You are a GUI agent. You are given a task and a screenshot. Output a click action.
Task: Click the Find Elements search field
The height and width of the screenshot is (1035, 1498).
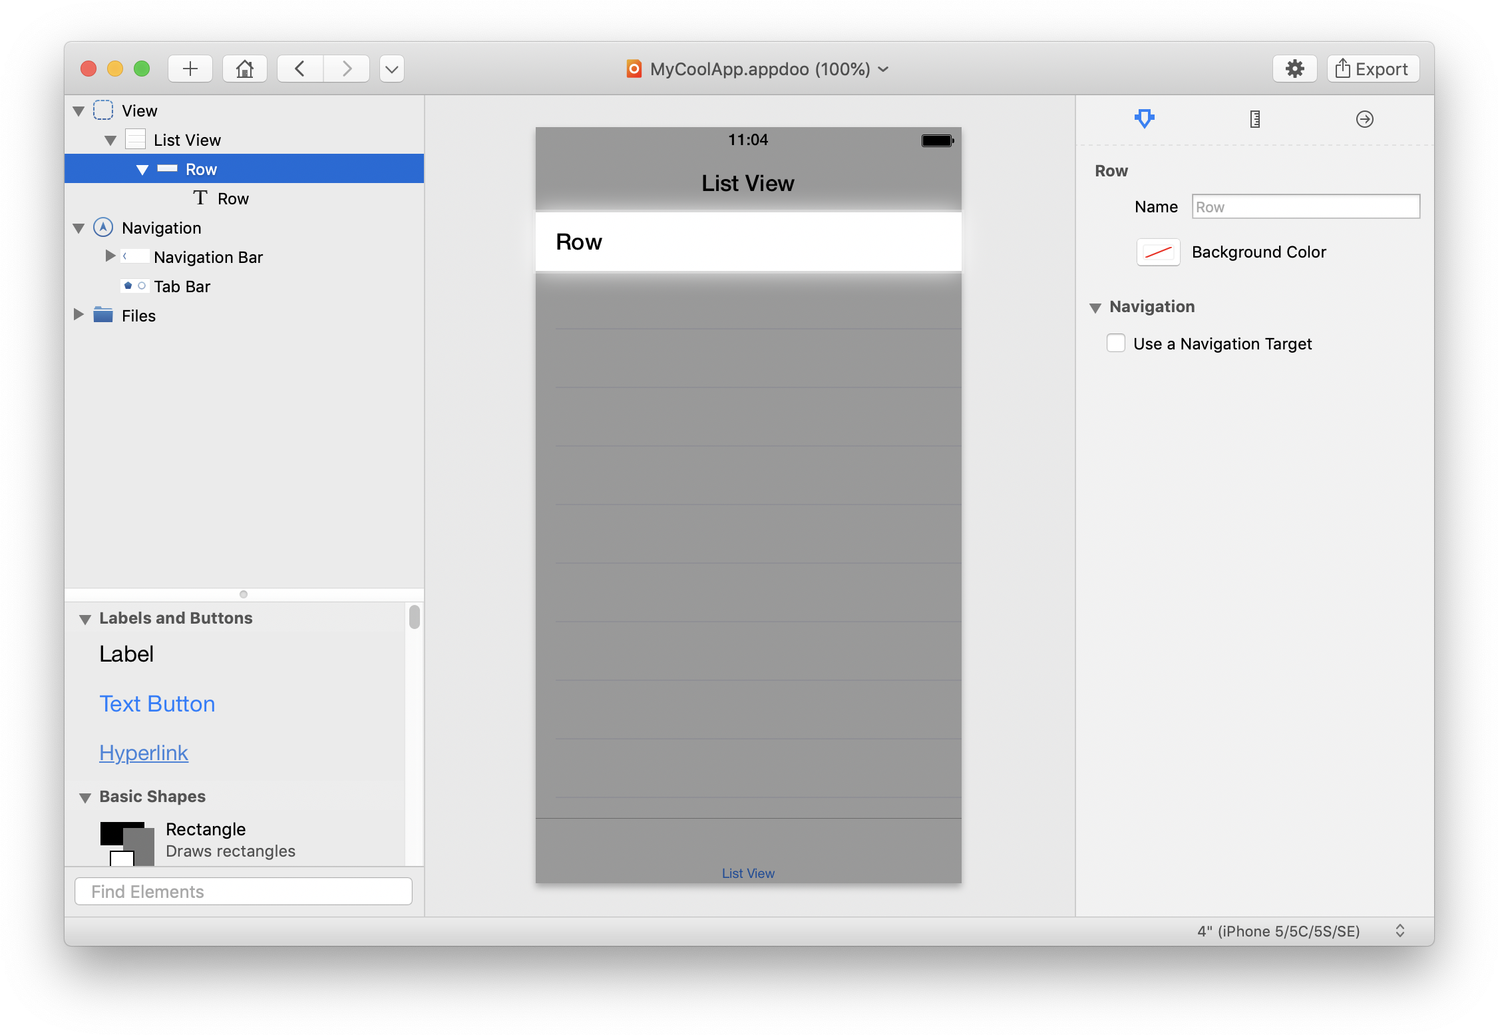(244, 891)
